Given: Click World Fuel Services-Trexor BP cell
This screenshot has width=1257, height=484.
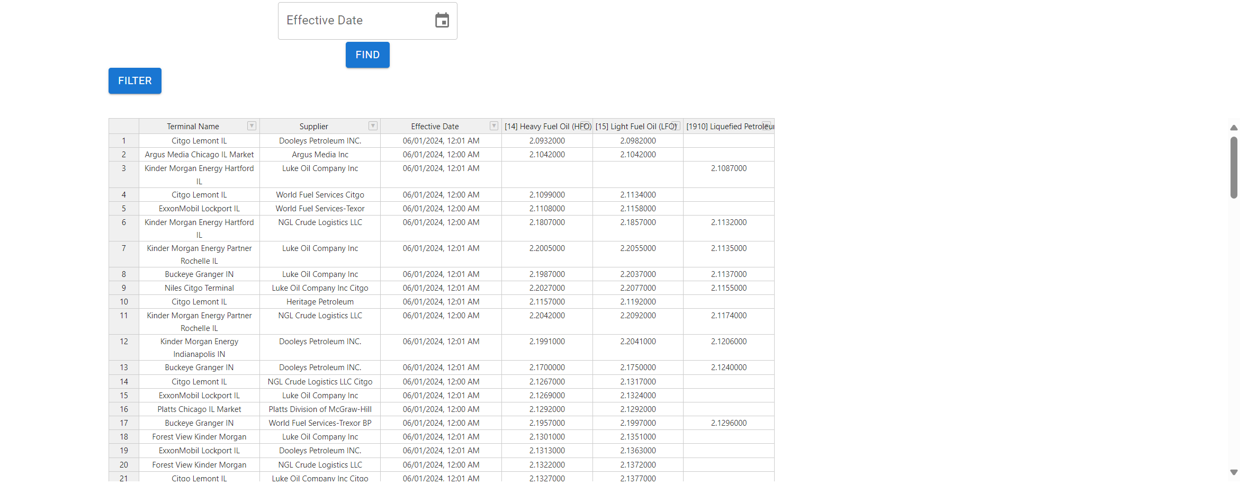Looking at the screenshot, I should [320, 423].
